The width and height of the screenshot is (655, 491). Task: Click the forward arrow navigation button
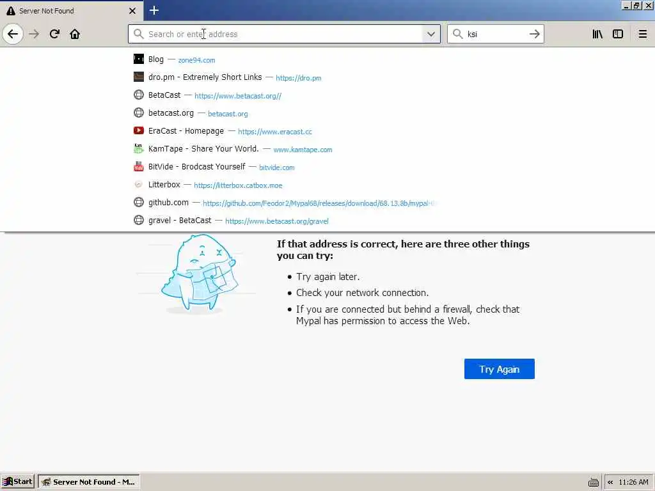tap(34, 34)
